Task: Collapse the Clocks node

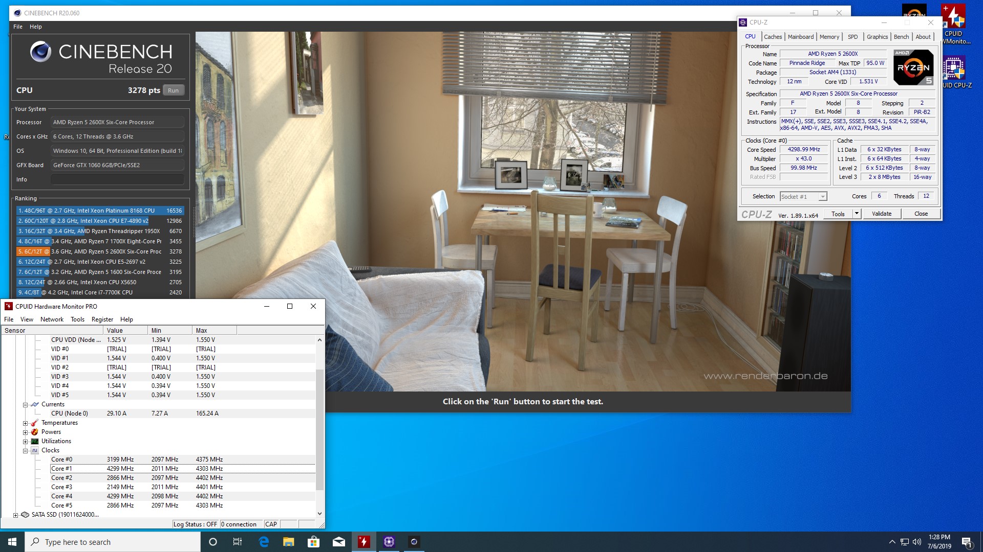Action: [x=25, y=451]
